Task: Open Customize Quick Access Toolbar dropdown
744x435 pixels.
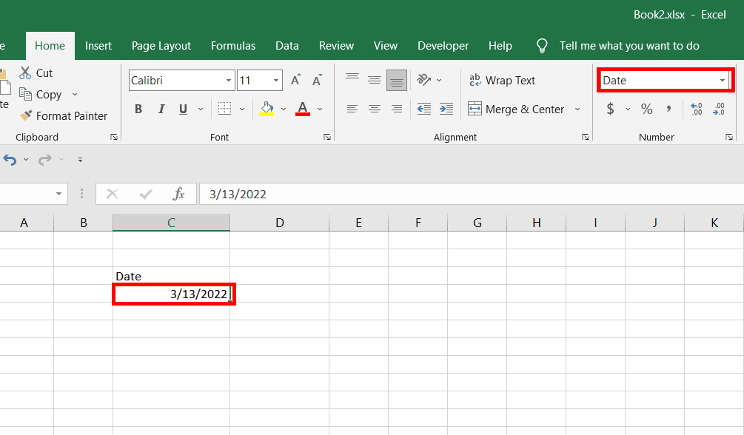Action: tap(80, 160)
